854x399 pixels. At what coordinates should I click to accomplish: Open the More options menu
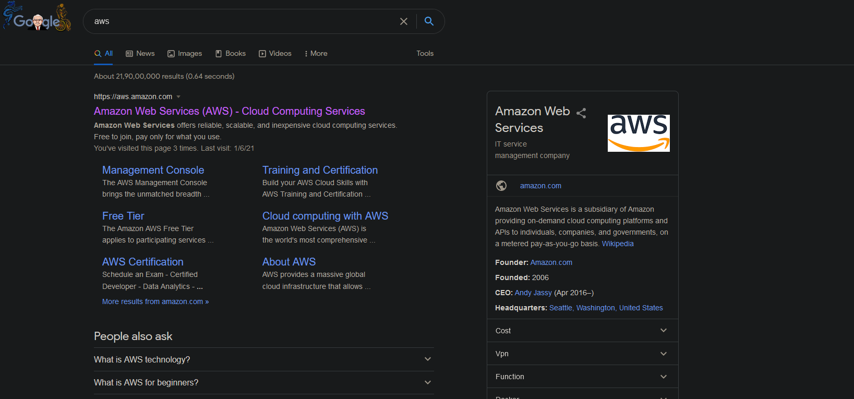click(x=316, y=53)
